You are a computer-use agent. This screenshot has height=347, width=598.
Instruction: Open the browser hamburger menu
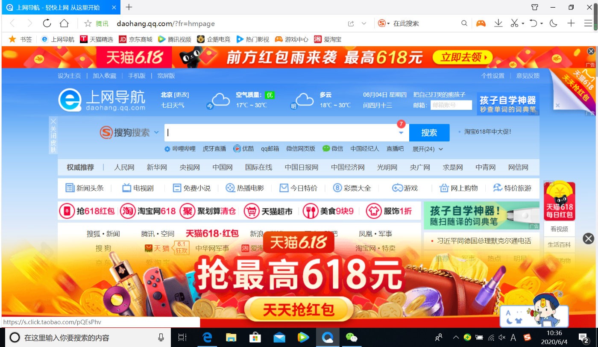588,24
